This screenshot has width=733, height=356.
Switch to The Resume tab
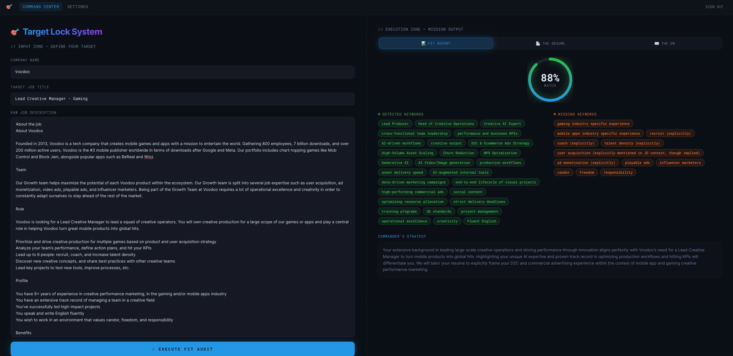pyautogui.click(x=550, y=44)
